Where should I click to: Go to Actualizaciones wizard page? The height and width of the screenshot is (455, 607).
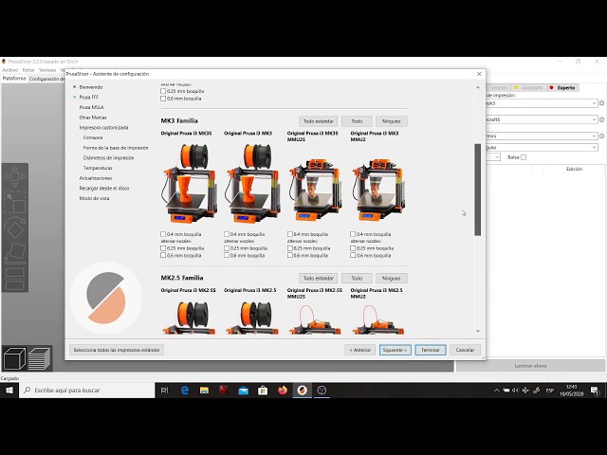click(x=96, y=178)
